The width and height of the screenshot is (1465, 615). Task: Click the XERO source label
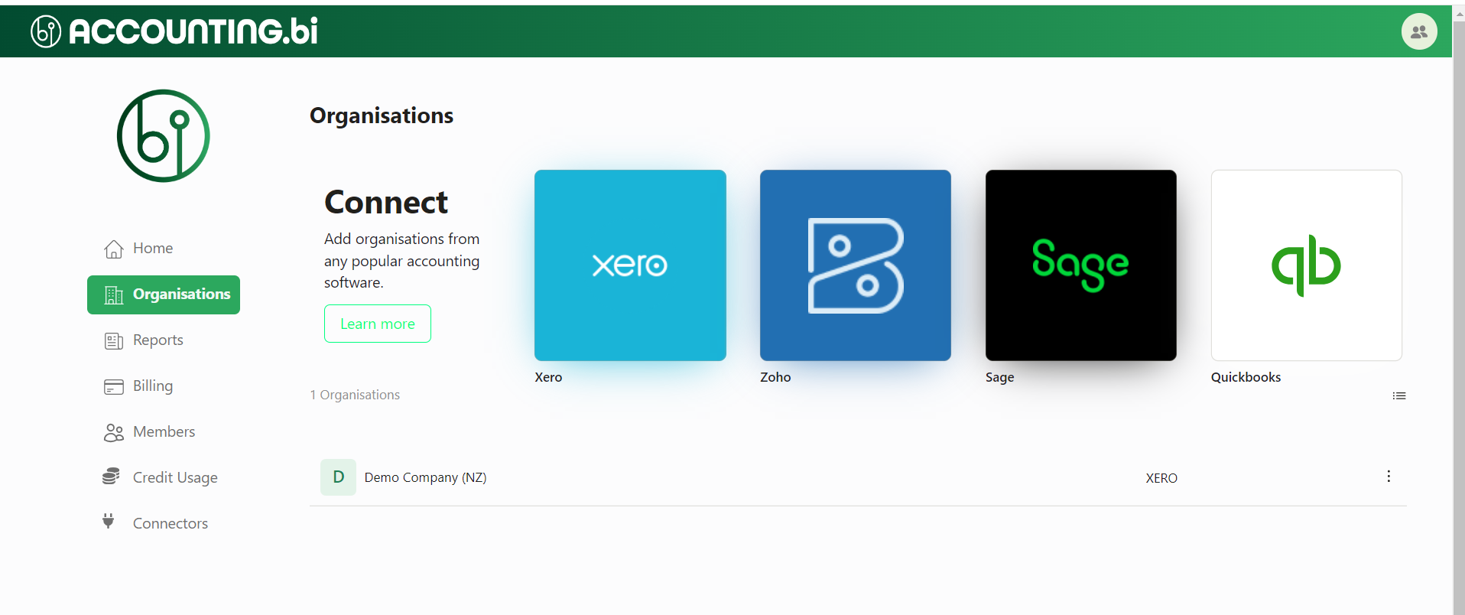(1161, 478)
